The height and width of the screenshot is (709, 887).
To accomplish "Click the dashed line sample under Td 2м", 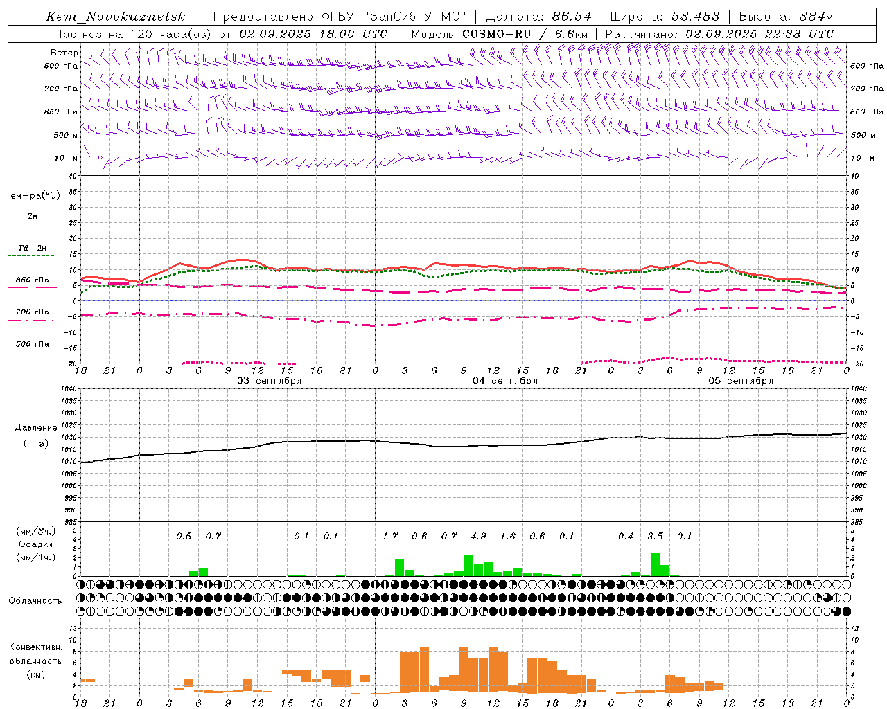I will click(30, 256).
